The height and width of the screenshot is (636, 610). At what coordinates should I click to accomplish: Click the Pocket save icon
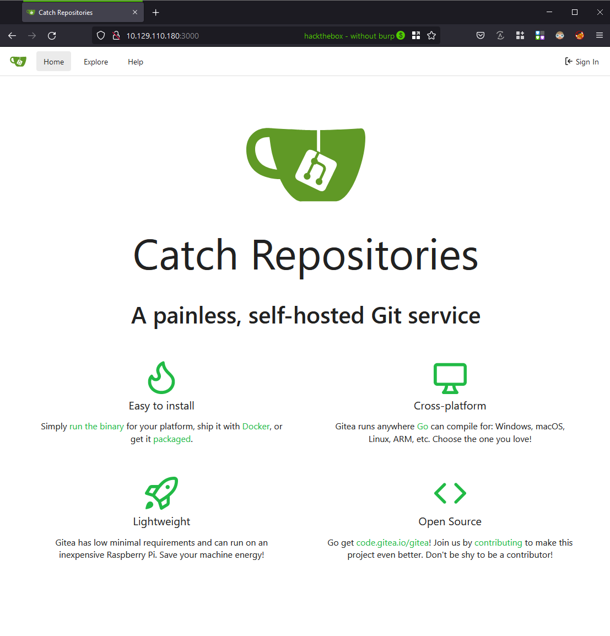[481, 35]
